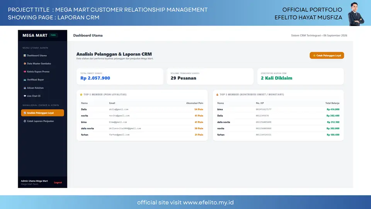Click the Dashboard Utama page header title
Viewport: 371px width, 209px height.
pos(88,35)
